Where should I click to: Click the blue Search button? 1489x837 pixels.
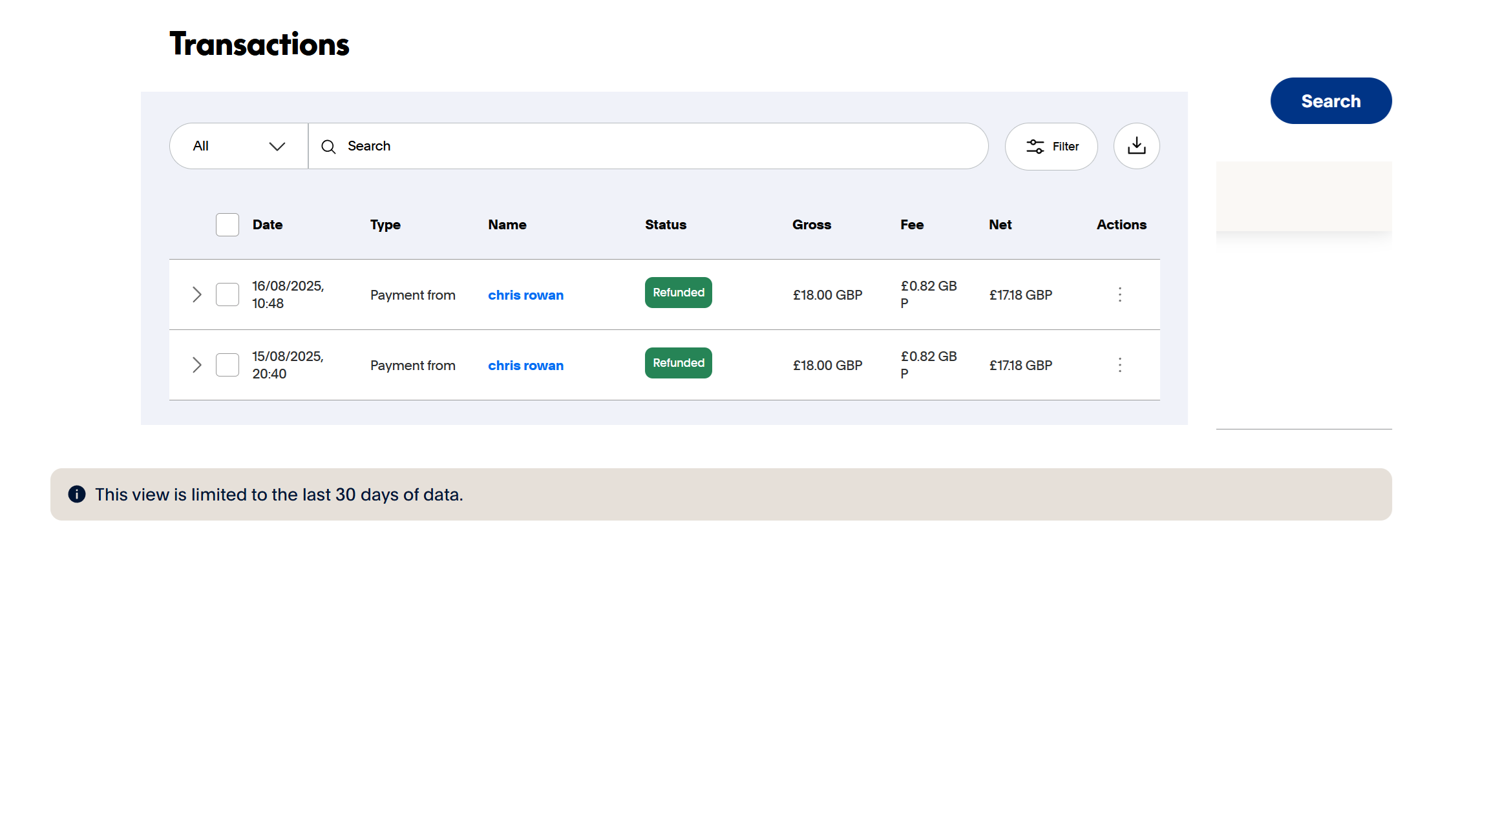point(1331,101)
